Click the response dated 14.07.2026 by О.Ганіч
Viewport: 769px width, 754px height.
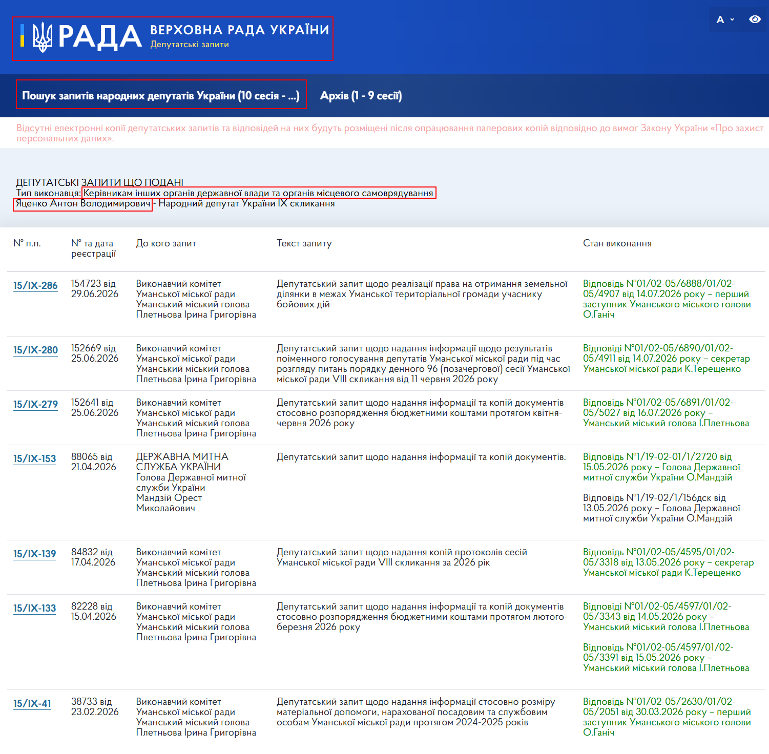point(667,299)
